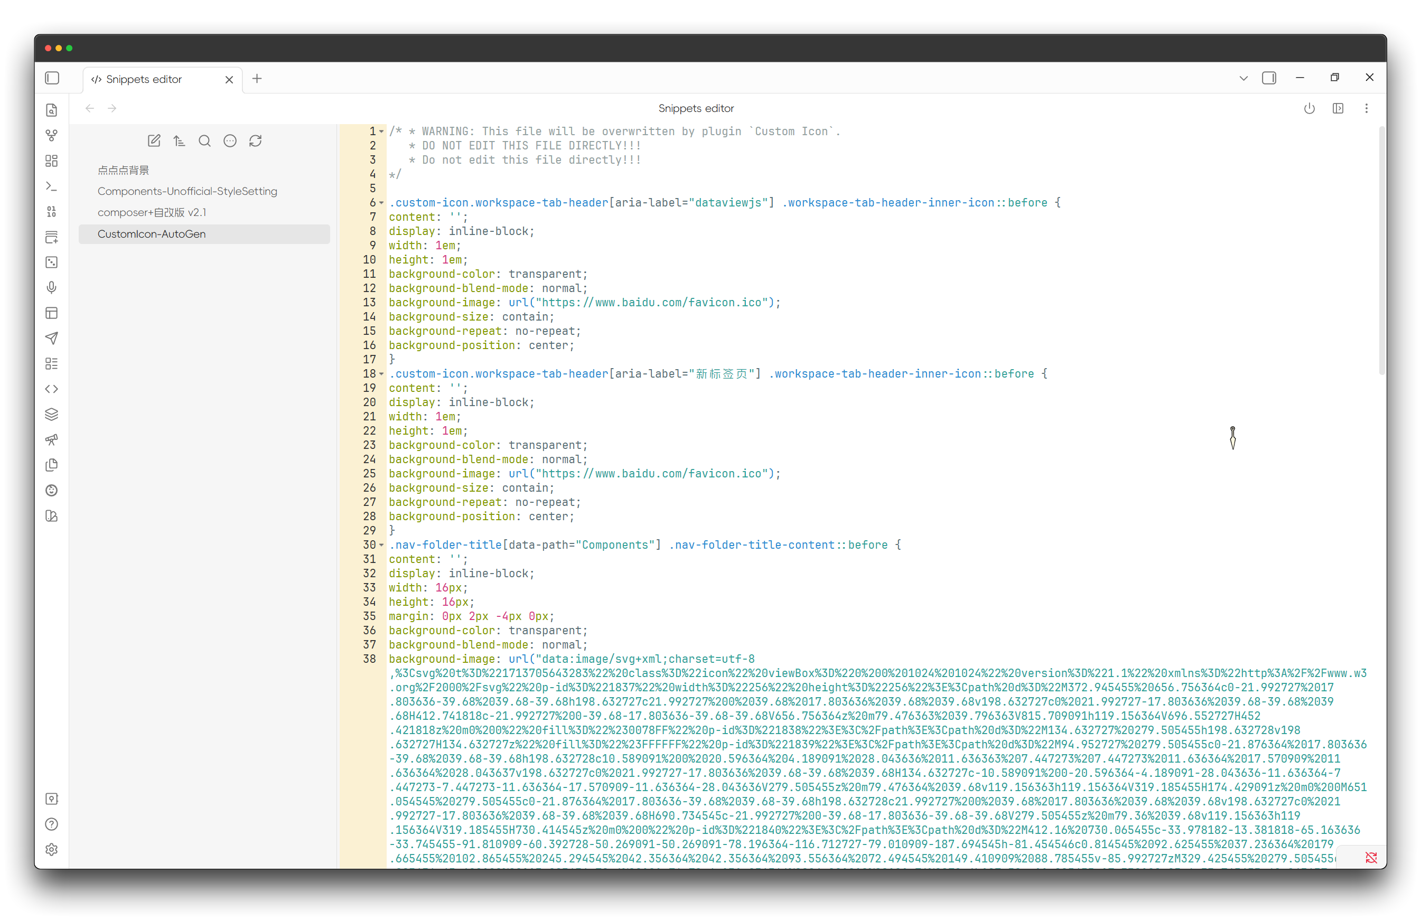Click the microphone recorder ribbon icon

[x=52, y=288]
